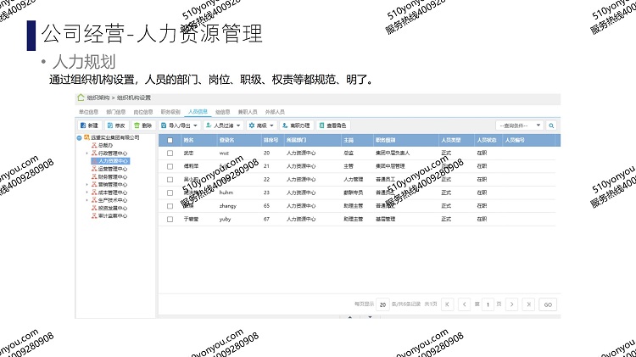636x357 pixels.
Task: Tick the select-all checkbox in table header
Action: click(x=170, y=139)
